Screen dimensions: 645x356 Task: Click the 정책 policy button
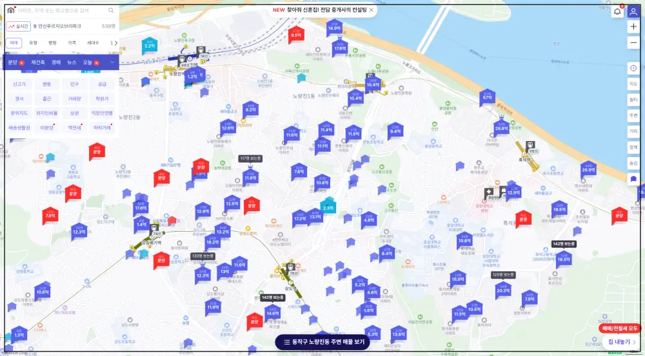coord(633,147)
